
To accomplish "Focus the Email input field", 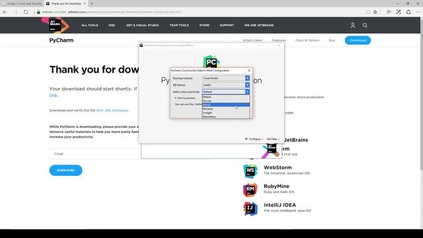I will point(95,154).
